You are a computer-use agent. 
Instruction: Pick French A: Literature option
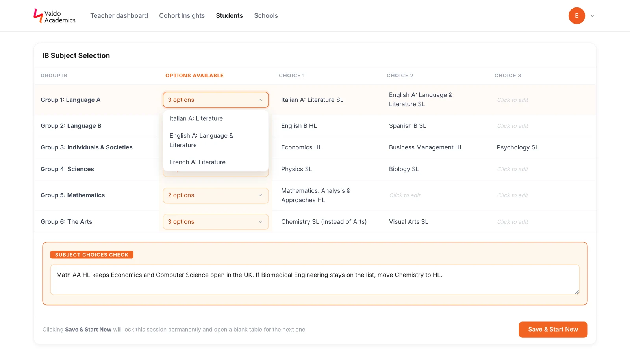tap(216, 162)
